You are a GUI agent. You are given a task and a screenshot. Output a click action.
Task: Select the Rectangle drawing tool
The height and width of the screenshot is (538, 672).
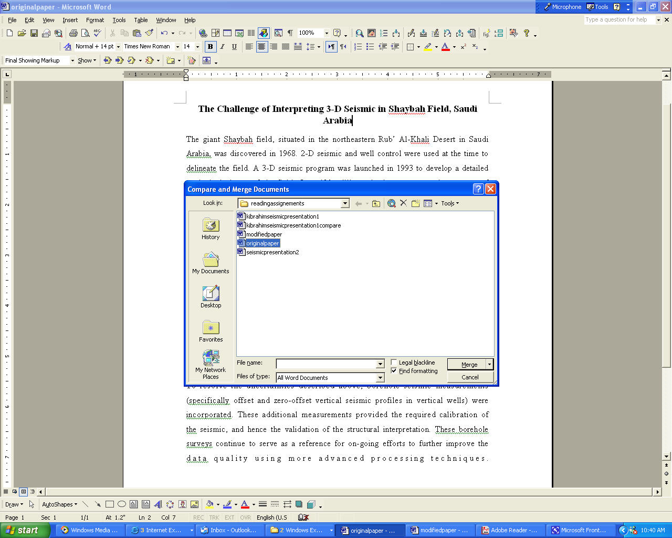pyautogui.click(x=110, y=504)
